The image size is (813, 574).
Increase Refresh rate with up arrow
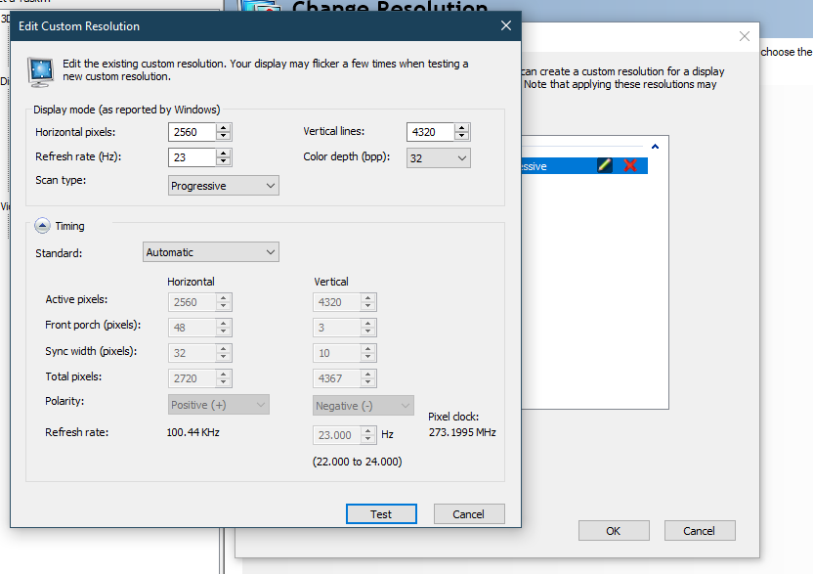[x=224, y=154]
